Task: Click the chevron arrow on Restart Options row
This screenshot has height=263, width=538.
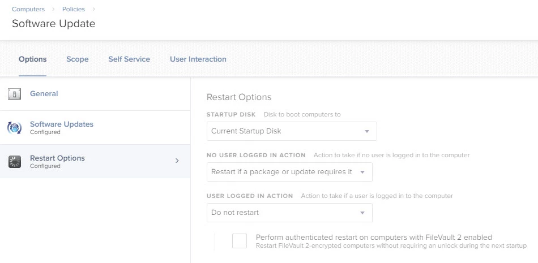Action: (177, 161)
